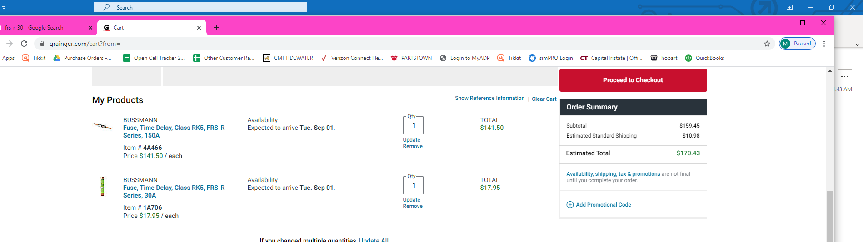Bookmark this page with the star icon
The height and width of the screenshot is (242, 863).
point(767,44)
